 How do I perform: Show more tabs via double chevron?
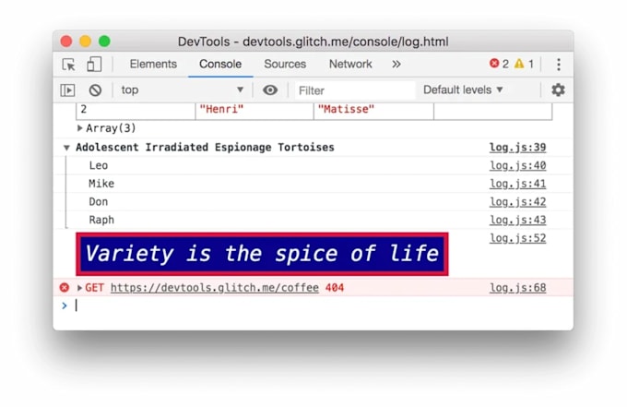pos(396,64)
